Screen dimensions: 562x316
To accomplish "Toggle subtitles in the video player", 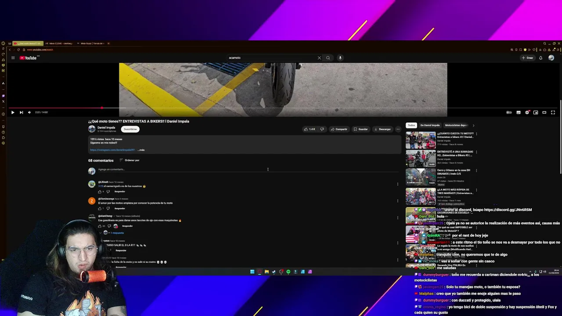I will pos(519,112).
